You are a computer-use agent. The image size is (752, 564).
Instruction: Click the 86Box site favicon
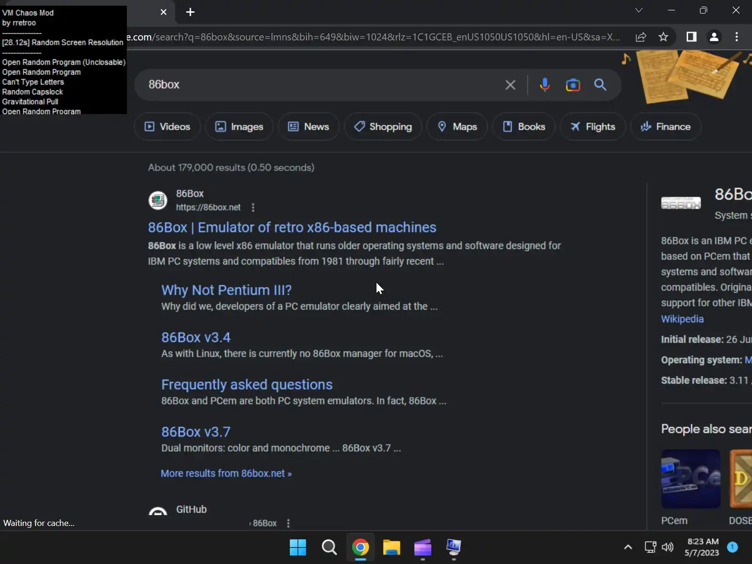158,200
